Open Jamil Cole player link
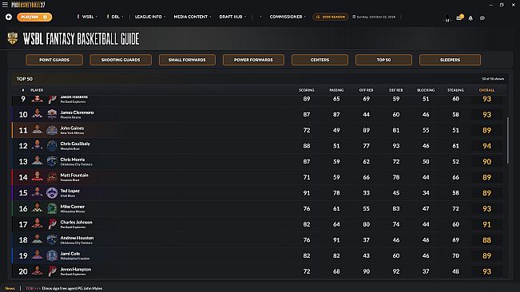The height and width of the screenshot is (292, 520). (70, 254)
